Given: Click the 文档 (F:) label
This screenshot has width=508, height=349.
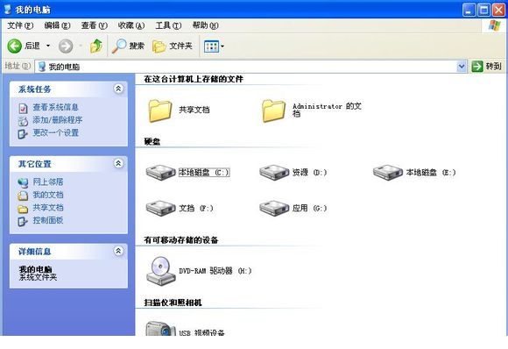Looking at the screenshot, I should [x=196, y=208].
